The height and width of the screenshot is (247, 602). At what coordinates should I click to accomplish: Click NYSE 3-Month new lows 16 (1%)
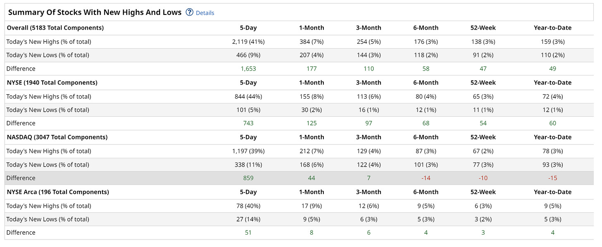click(369, 110)
